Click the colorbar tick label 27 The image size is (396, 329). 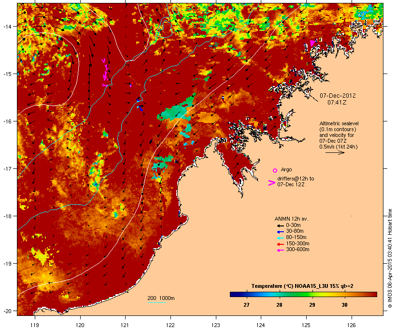[x=246, y=305]
